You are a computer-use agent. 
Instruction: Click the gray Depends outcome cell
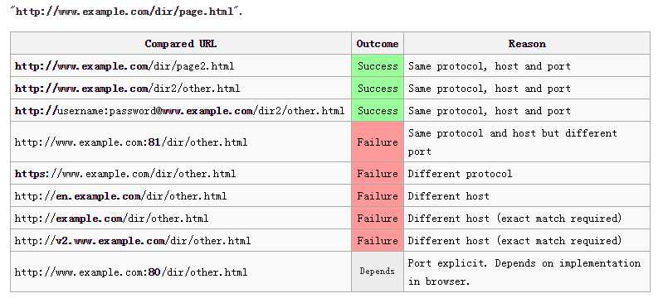(378, 272)
